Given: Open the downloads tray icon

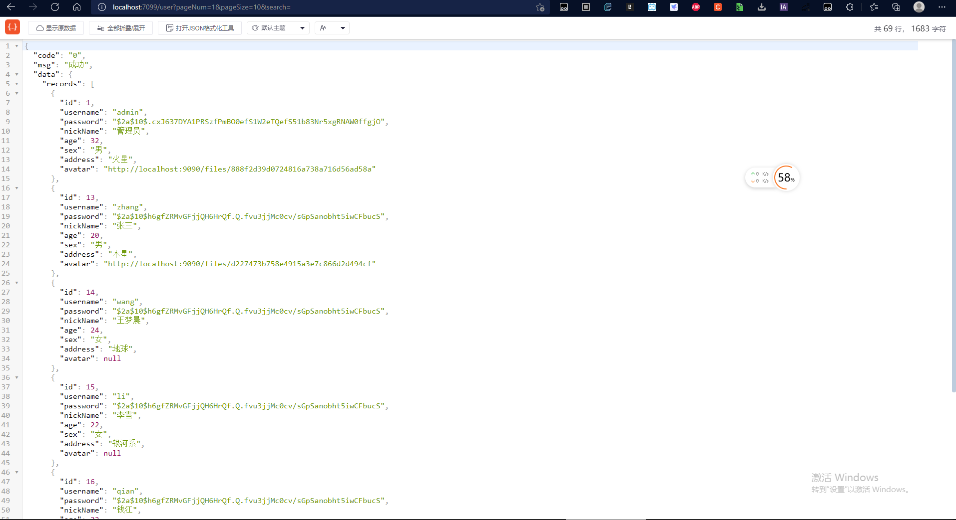Looking at the screenshot, I should coord(762,7).
